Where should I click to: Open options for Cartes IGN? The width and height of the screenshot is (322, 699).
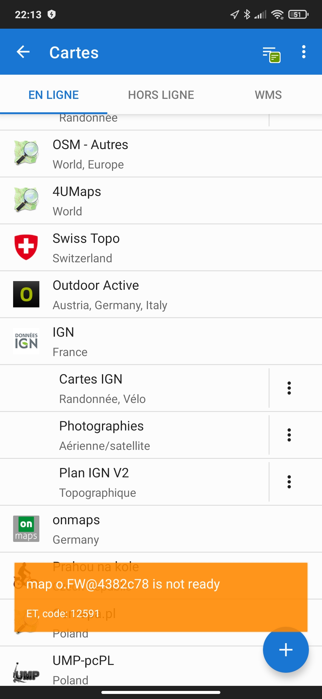289,388
